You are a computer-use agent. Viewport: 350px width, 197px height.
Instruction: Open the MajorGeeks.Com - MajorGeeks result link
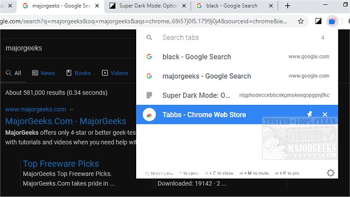[x=66, y=121]
